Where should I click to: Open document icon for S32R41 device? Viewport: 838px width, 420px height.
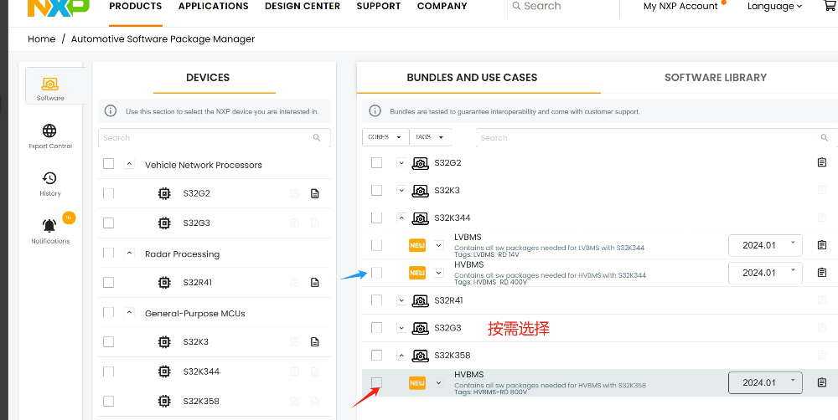[x=315, y=283]
